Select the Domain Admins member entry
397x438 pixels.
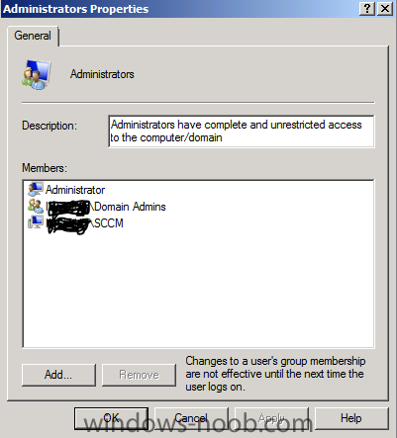[106, 207]
